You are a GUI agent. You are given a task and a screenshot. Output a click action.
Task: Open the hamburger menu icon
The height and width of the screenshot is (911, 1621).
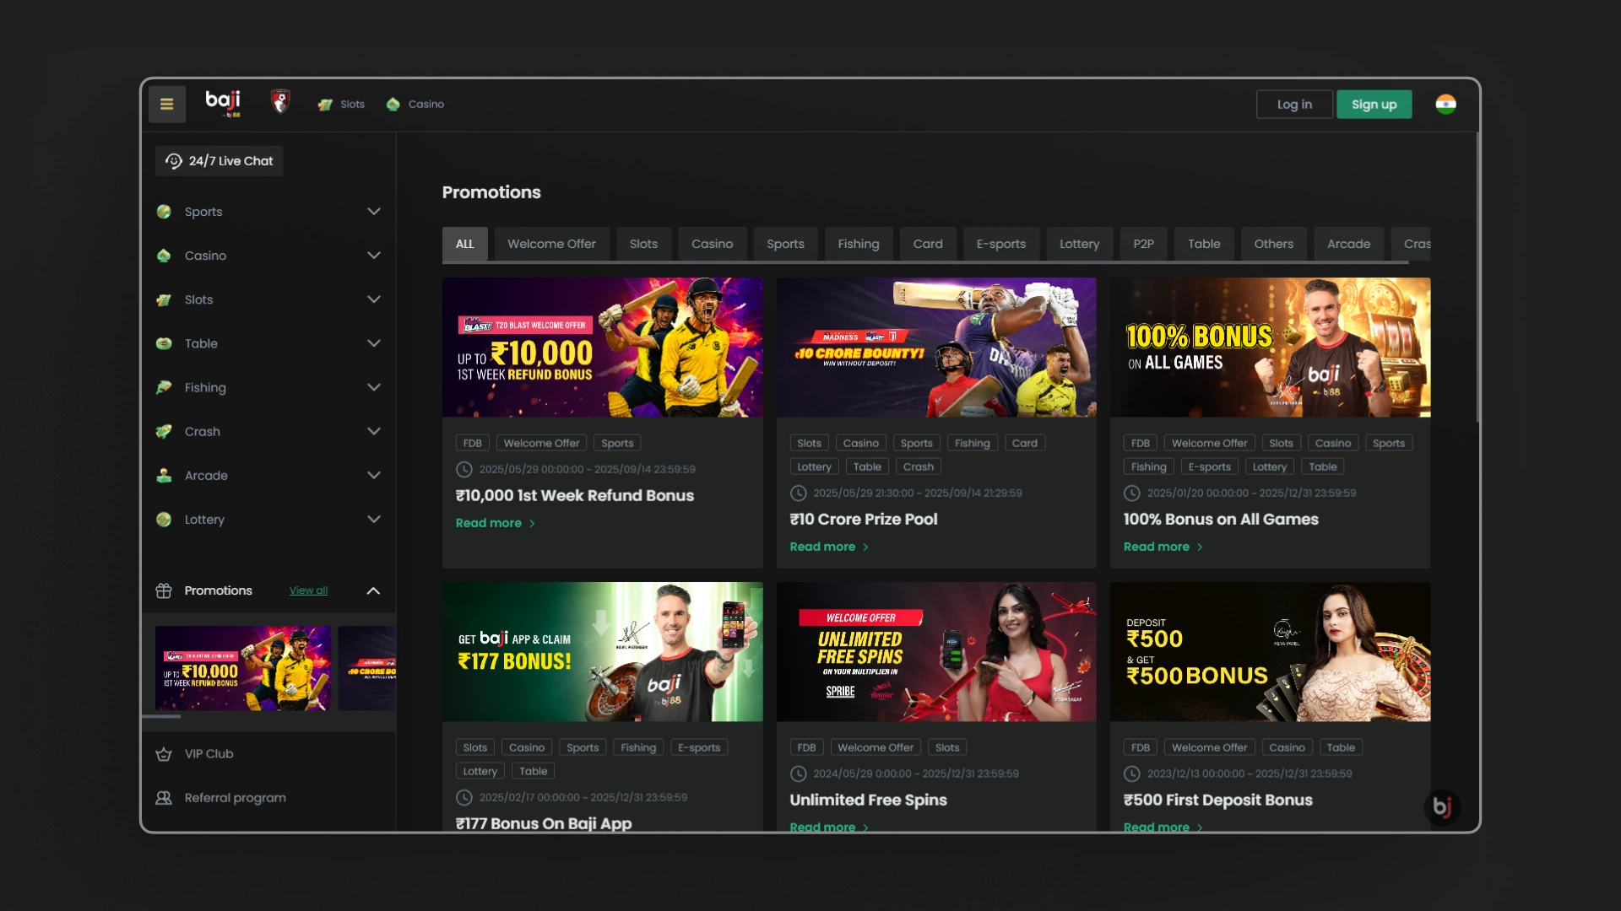167,105
